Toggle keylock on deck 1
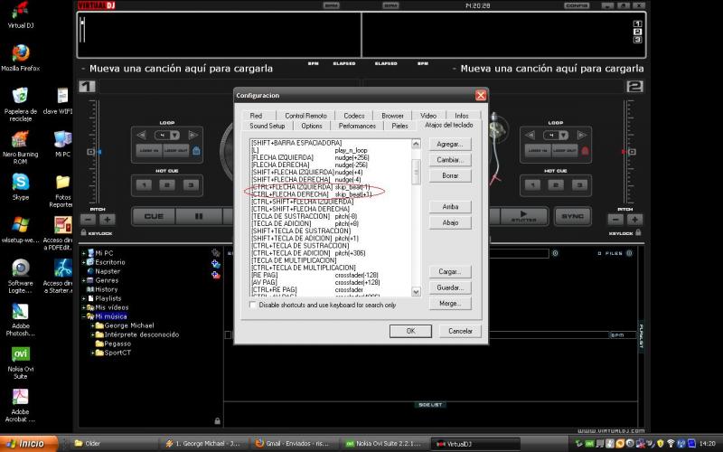The height and width of the screenshot is (452, 723). [x=83, y=233]
